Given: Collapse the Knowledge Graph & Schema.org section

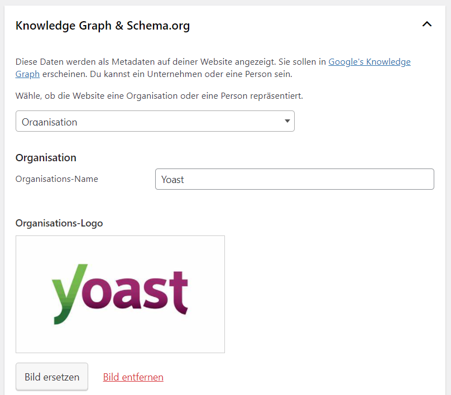Looking at the screenshot, I should click(427, 25).
